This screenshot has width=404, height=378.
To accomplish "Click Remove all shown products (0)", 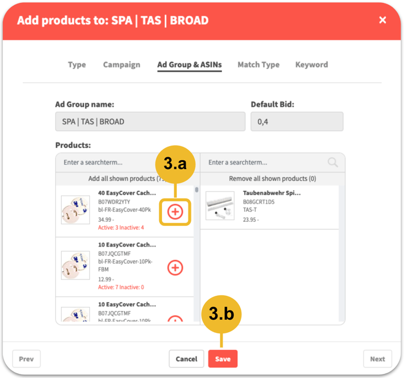I will 272,178.
